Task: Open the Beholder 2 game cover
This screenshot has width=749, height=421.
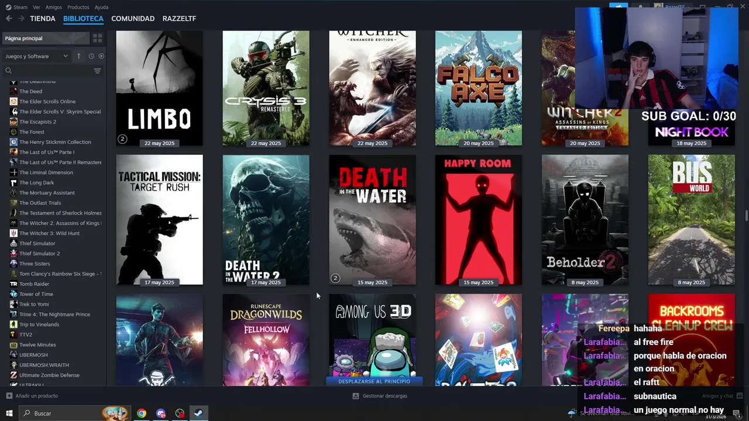Action: (x=585, y=220)
